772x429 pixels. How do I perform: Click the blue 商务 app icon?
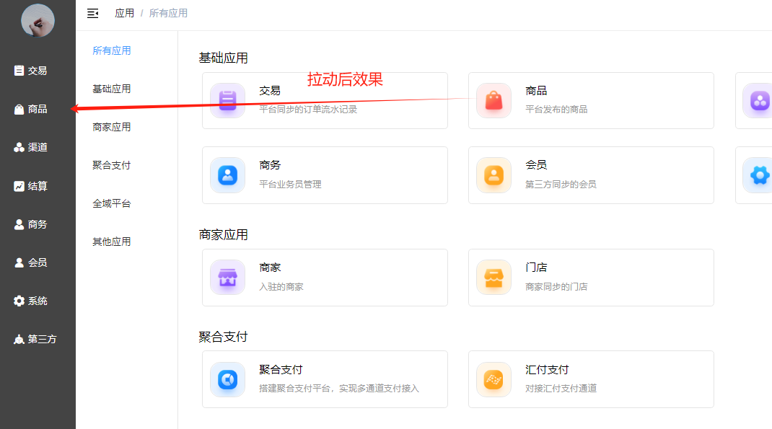tap(228, 175)
